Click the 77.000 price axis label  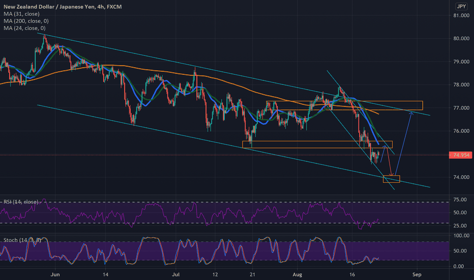point(461,108)
